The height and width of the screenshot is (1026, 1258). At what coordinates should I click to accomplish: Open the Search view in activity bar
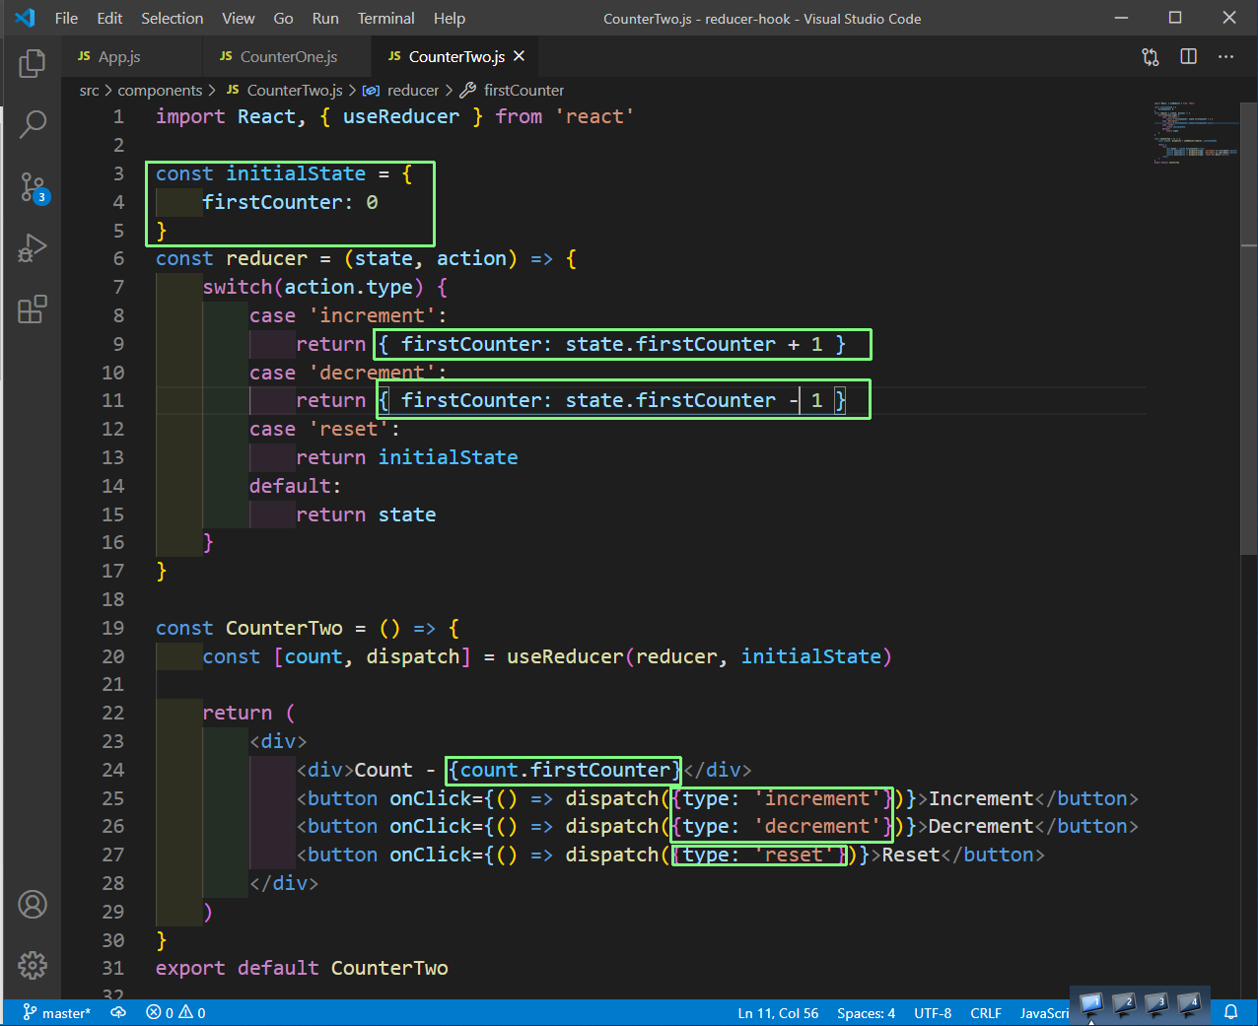click(x=33, y=124)
